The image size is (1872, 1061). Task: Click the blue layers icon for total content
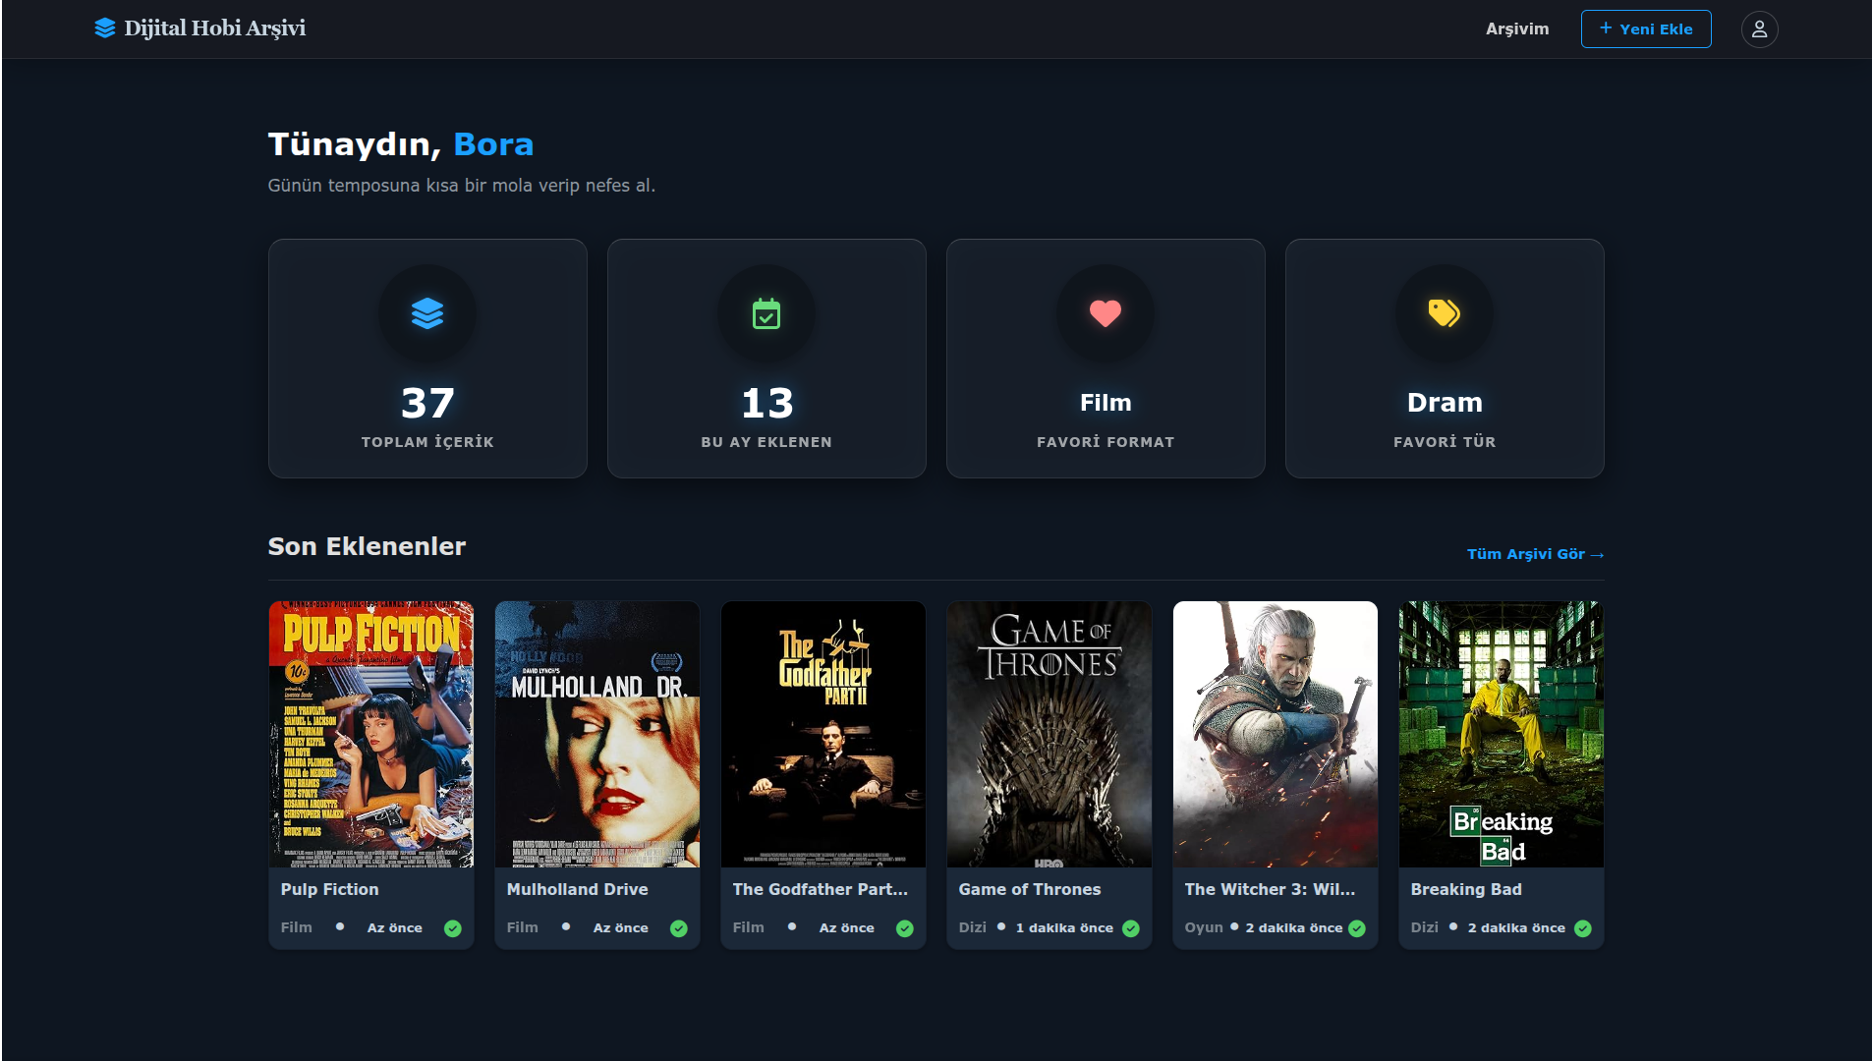click(427, 313)
